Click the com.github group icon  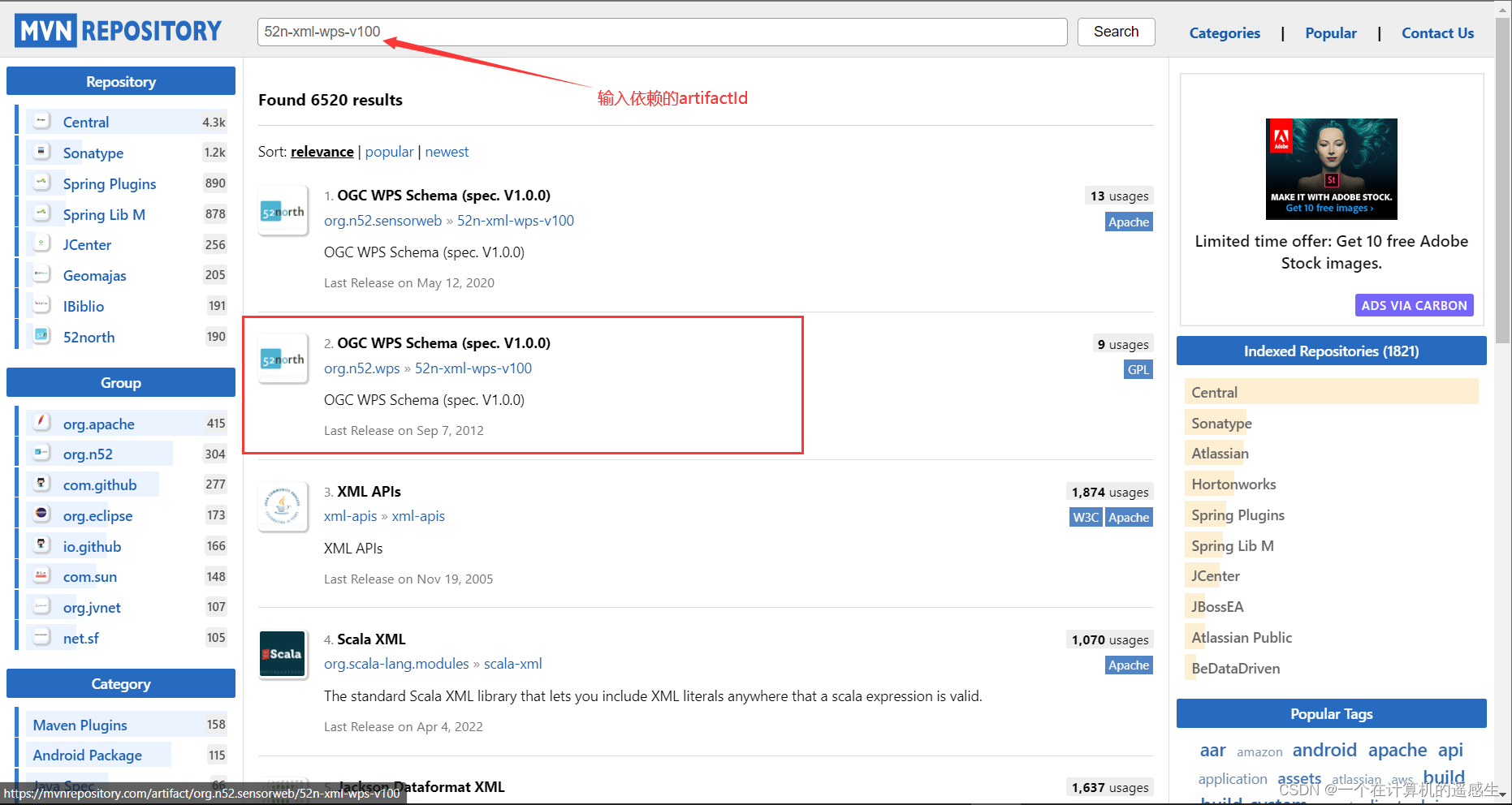pyautogui.click(x=41, y=484)
